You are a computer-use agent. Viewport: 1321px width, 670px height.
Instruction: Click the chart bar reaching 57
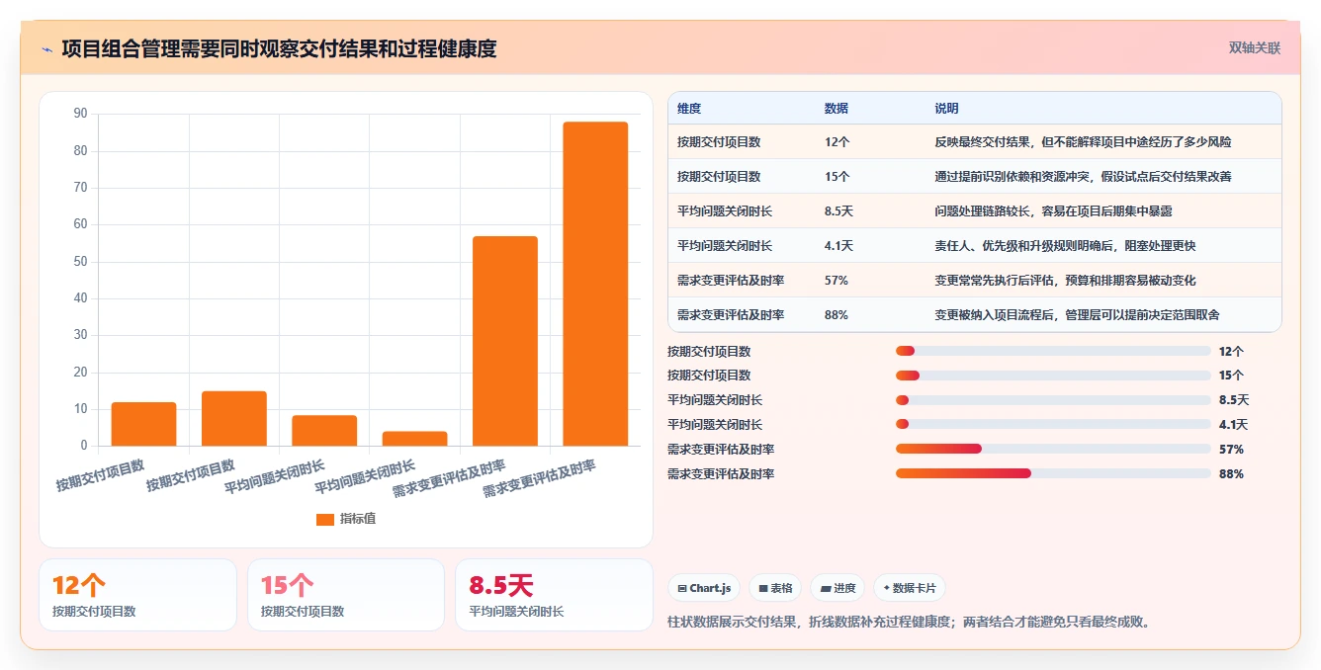click(505, 341)
